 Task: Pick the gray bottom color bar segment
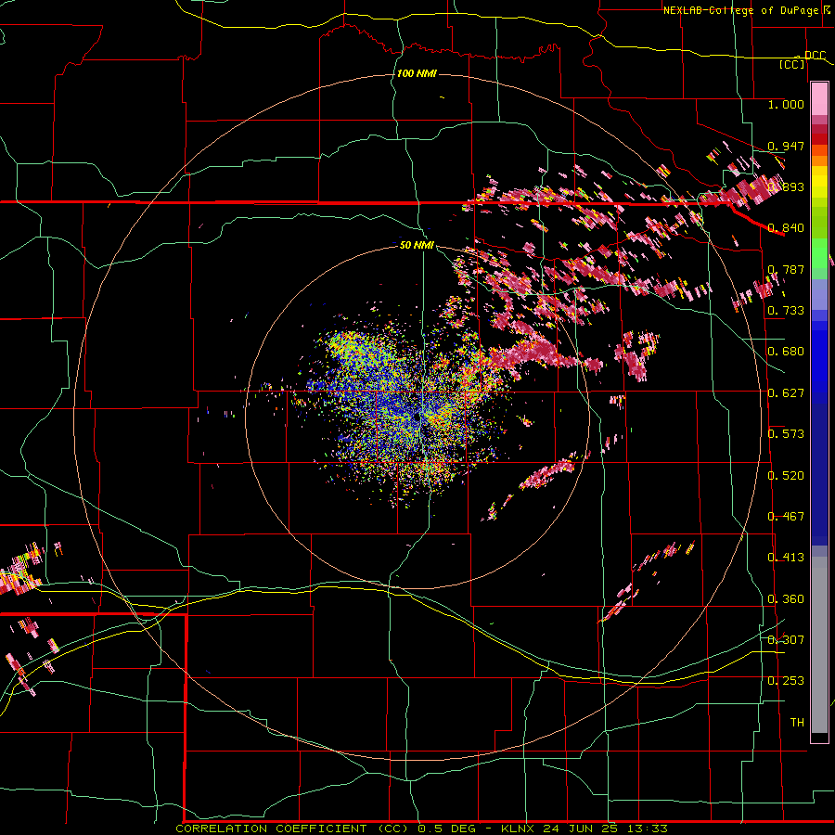tap(819, 645)
